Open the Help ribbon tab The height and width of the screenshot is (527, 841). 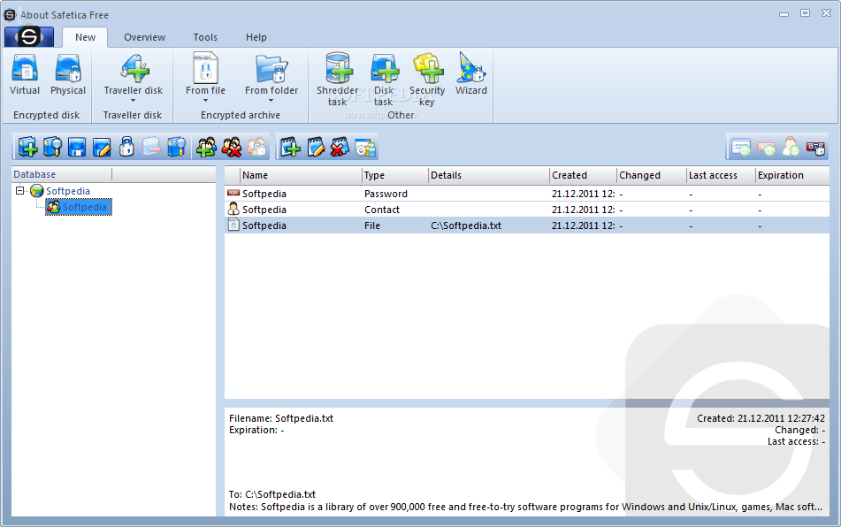pos(256,37)
